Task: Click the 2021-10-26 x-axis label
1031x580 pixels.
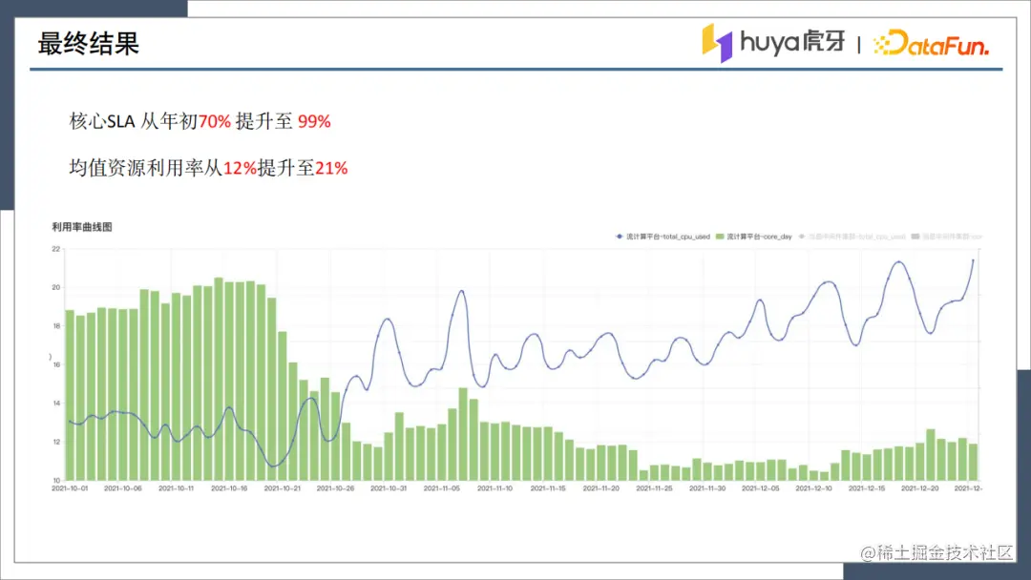Action: coord(335,488)
